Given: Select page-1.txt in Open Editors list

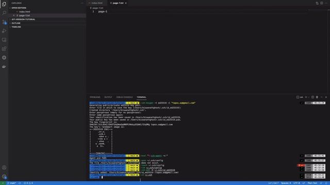Looking at the screenshot, I should pyautogui.click(x=24, y=15).
